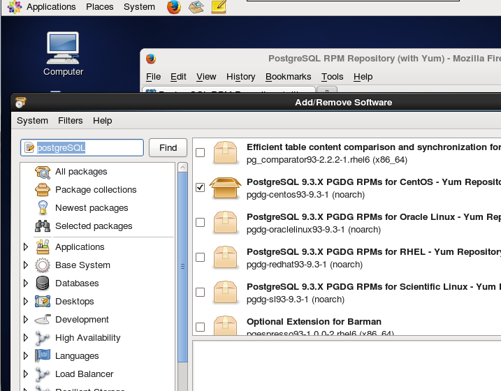501x391 pixels.
Task: Click the Databases cylinder icon
Action: coord(43,283)
